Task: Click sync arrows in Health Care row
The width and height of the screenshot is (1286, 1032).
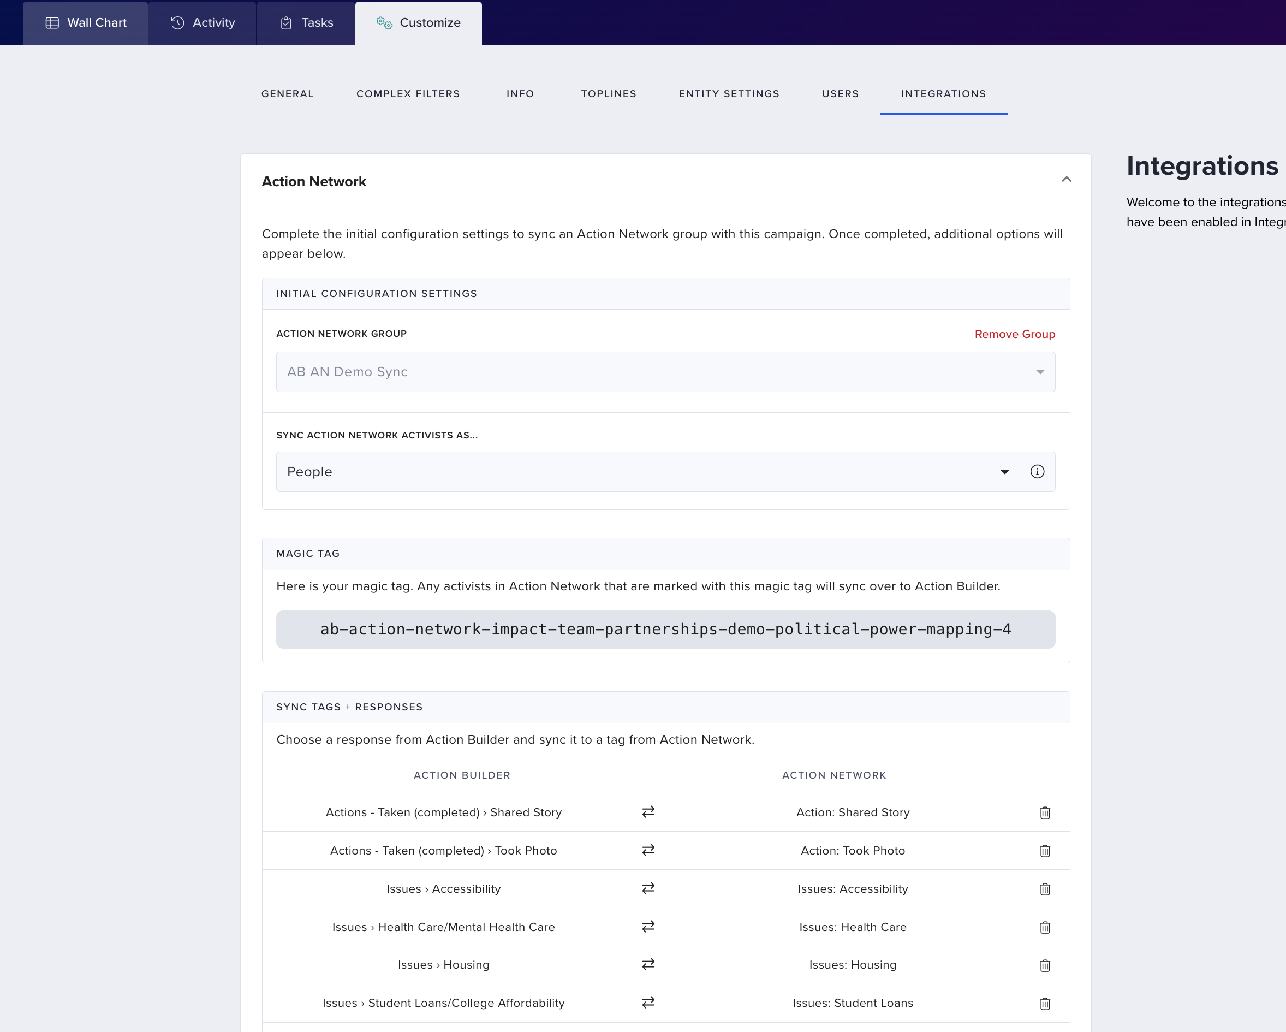Action: (648, 927)
